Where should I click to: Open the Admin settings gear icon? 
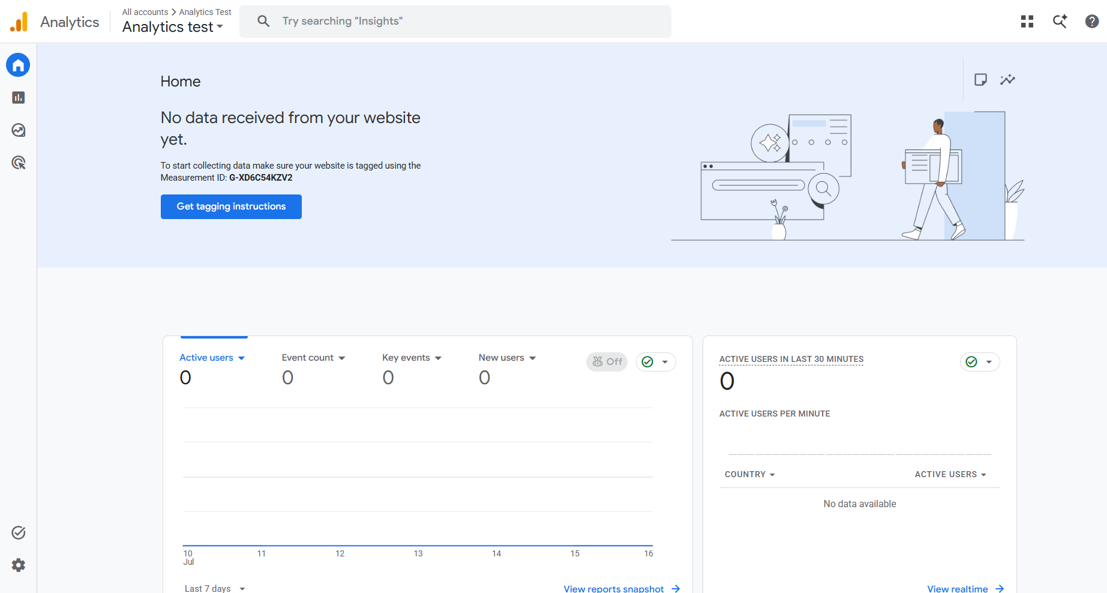coord(18,565)
